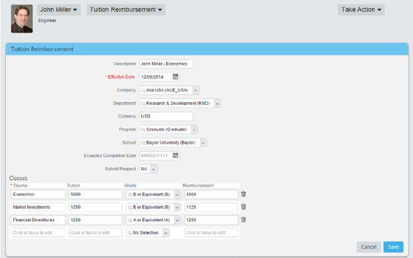Image resolution: width=413 pixels, height=258 pixels.
Task: Delete the Market Investments class row
Action: pyautogui.click(x=244, y=207)
